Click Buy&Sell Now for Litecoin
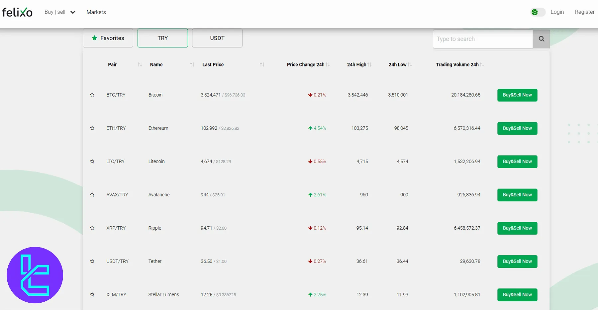This screenshot has width=598, height=310. click(517, 161)
